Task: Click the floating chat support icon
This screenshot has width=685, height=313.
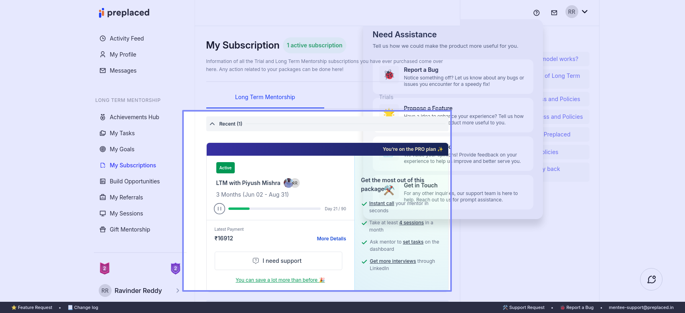Action: click(x=651, y=279)
